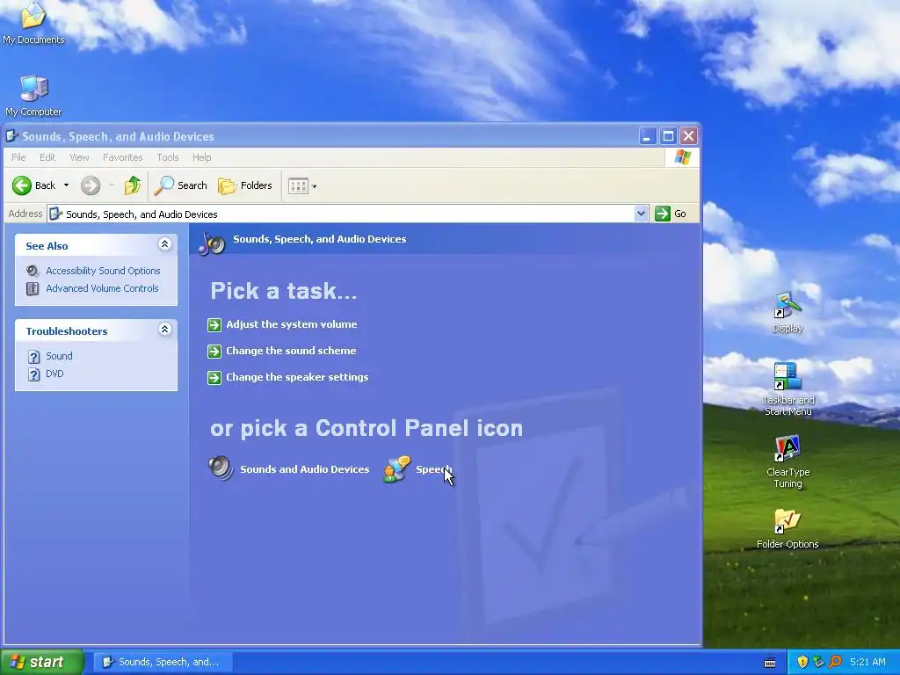The width and height of the screenshot is (900, 675).
Task: Open the DVD troubleshooter link
Action: tap(54, 374)
